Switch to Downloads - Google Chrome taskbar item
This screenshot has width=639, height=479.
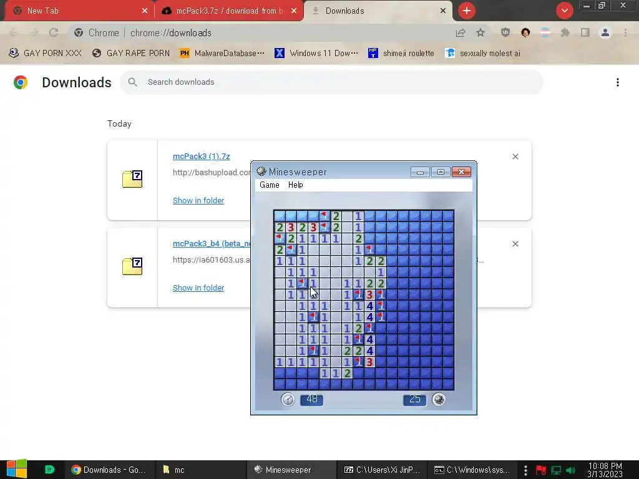coord(109,470)
